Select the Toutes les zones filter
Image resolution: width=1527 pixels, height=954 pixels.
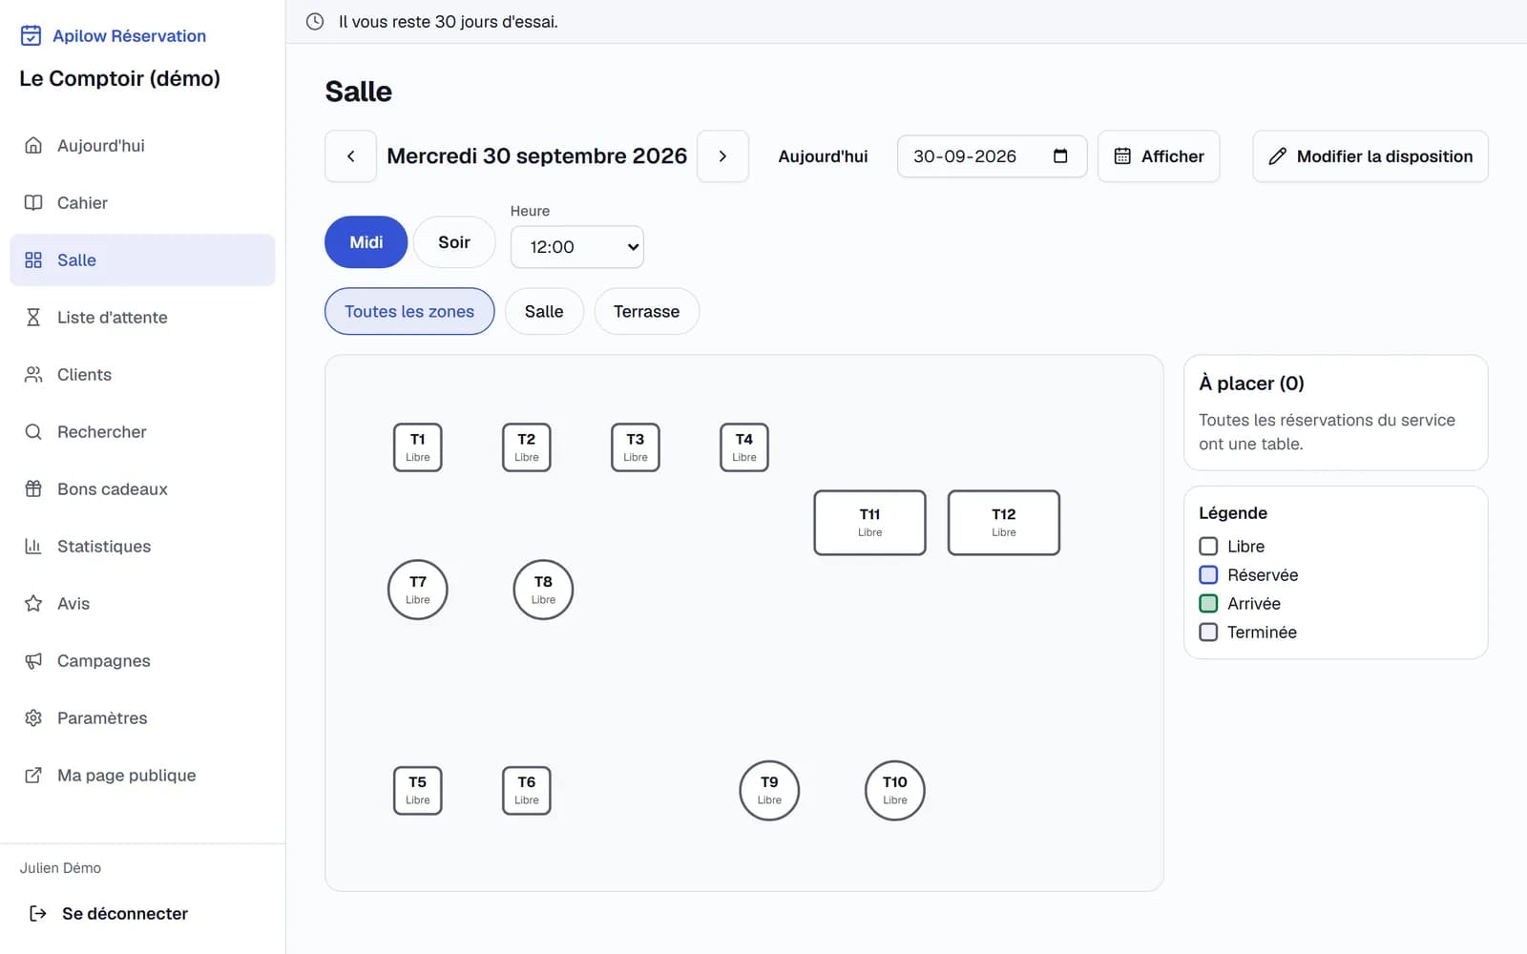[x=409, y=311]
